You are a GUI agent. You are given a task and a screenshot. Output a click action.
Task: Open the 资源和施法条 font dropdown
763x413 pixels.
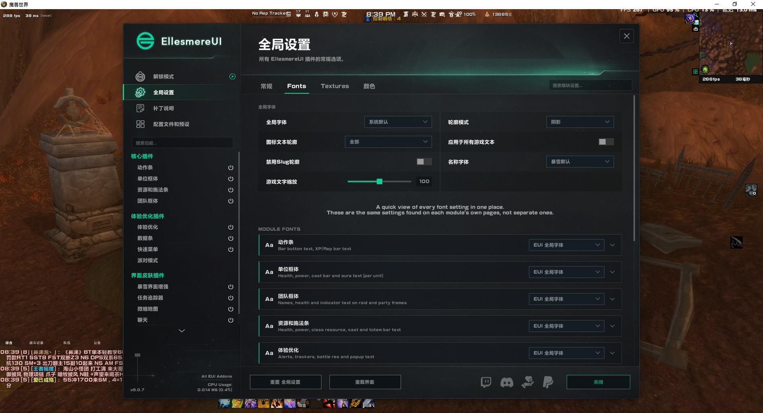click(566, 326)
